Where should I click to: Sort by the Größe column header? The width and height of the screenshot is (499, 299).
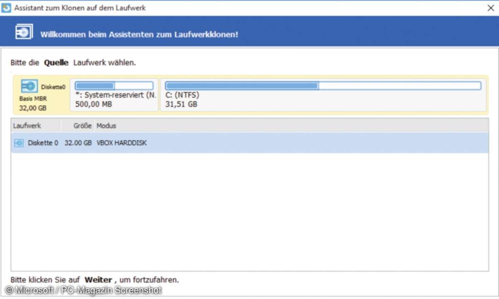click(78, 125)
